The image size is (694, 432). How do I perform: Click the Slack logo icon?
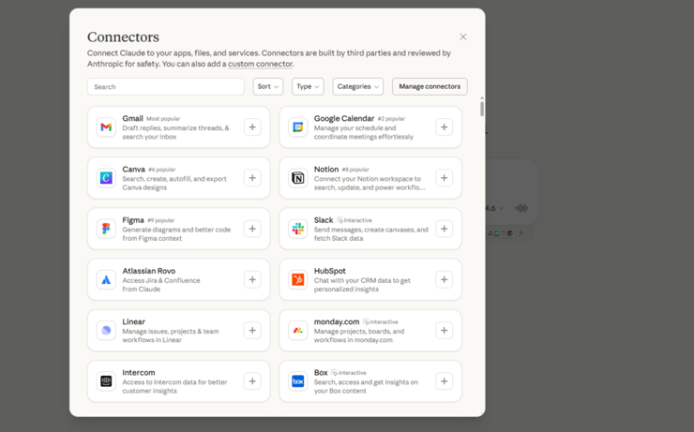click(297, 229)
